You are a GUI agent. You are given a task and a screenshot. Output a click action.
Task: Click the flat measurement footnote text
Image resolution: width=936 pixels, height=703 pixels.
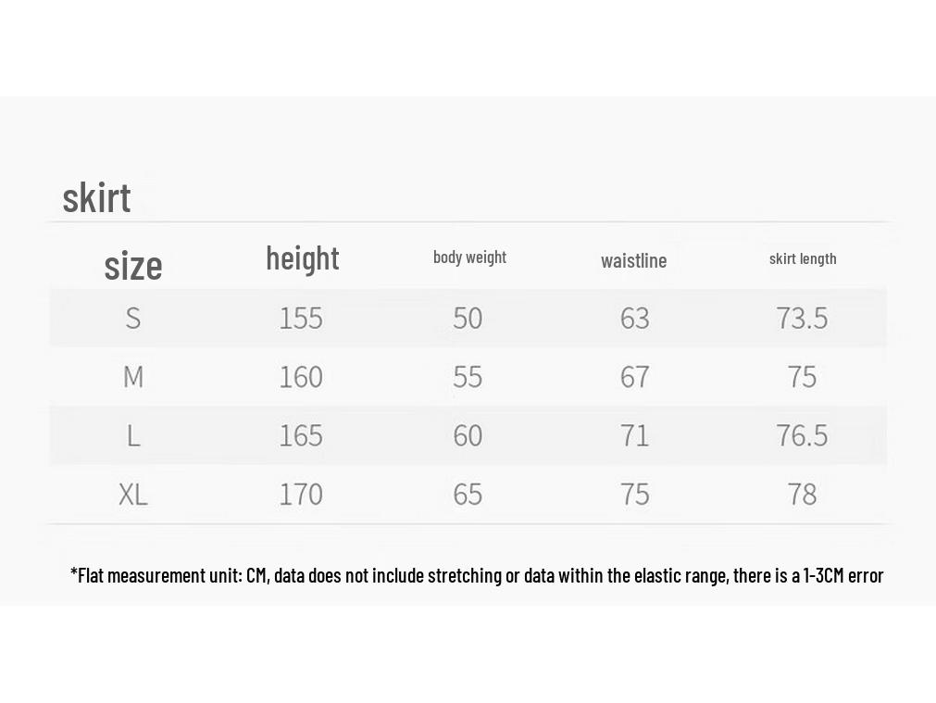pyautogui.click(x=477, y=575)
